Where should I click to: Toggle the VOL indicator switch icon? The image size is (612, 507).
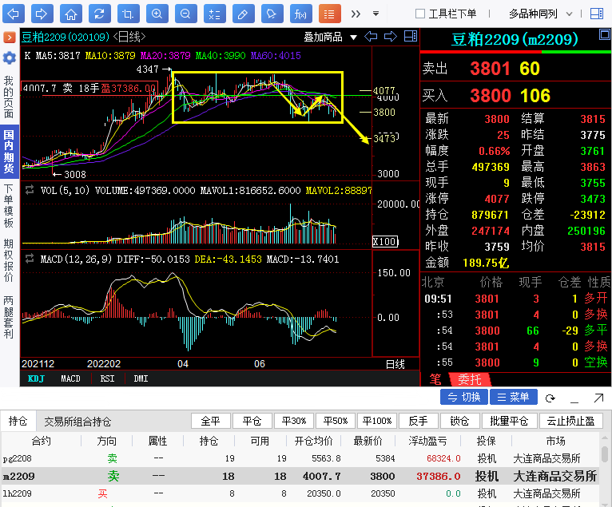(30, 190)
